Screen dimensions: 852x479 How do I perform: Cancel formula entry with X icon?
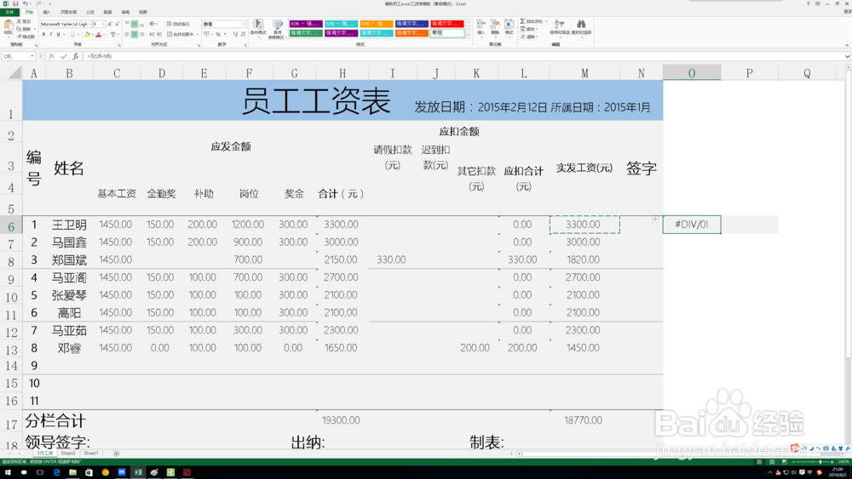(x=52, y=56)
